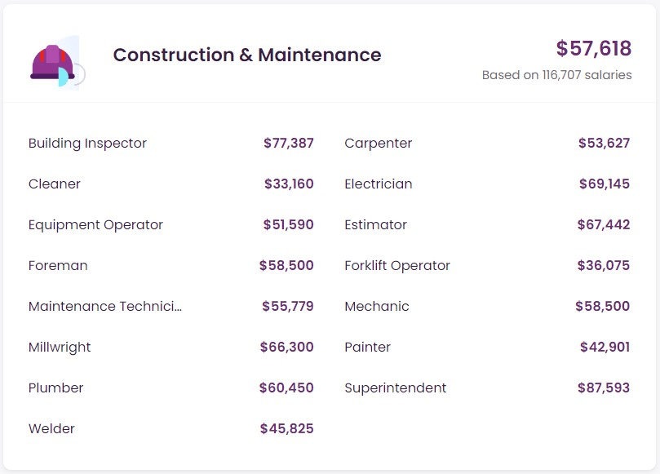660x474 pixels.
Task: Select the Painter job link
Action: tap(367, 348)
